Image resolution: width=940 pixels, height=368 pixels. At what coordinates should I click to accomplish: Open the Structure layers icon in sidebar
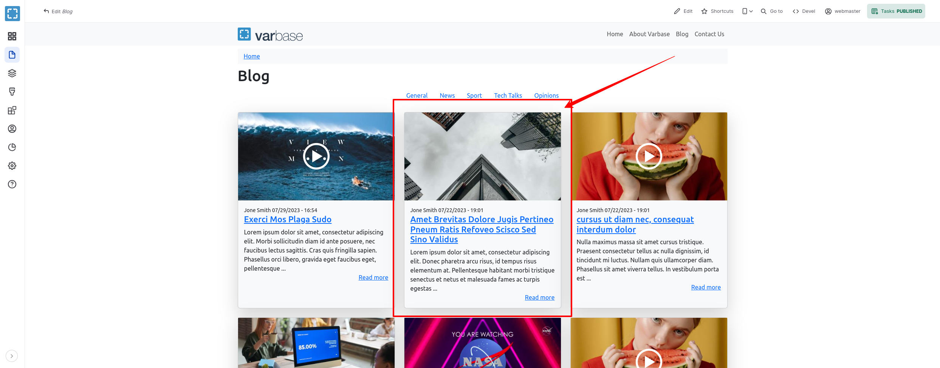pos(12,73)
